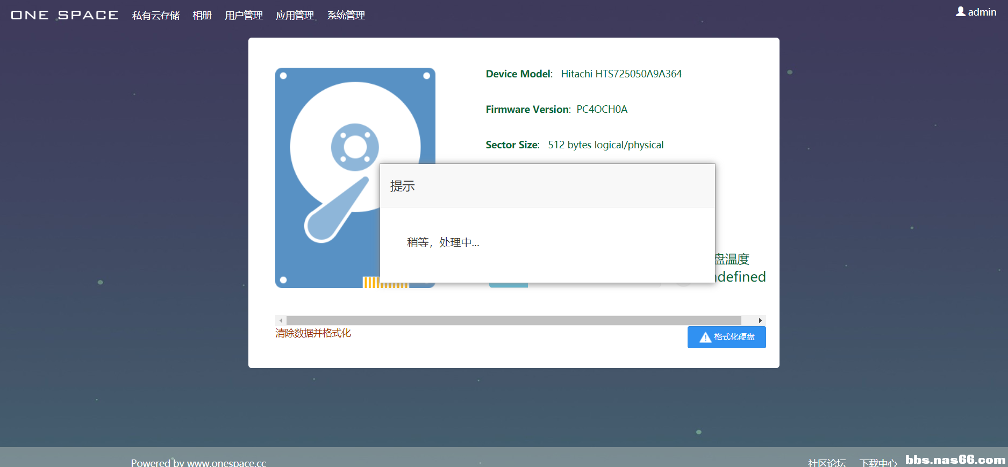
Task: Click the 提示 dialog title
Action: coord(403,186)
